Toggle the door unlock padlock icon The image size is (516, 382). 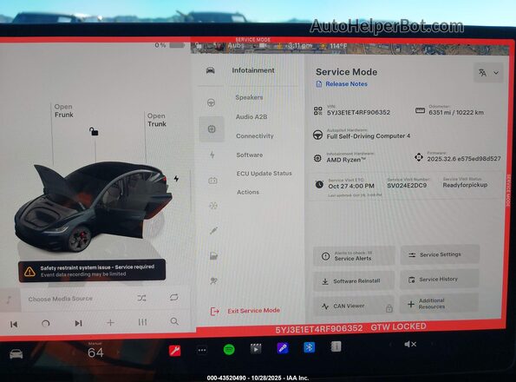pyautogui.click(x=94, y=131)
